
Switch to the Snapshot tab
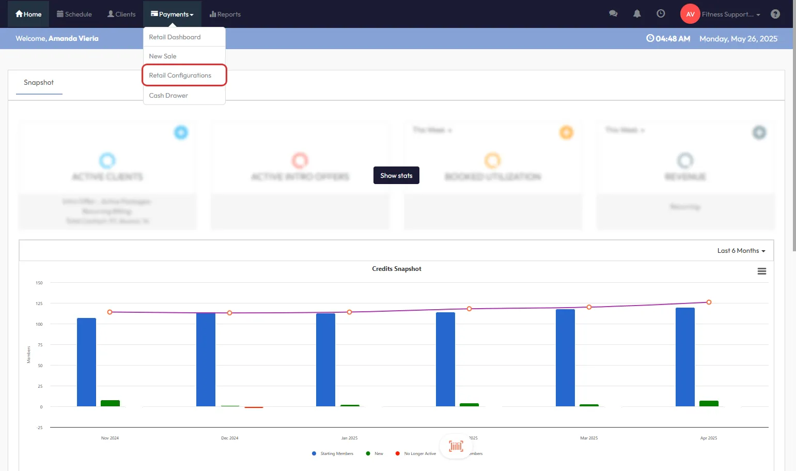click(39, 83)
